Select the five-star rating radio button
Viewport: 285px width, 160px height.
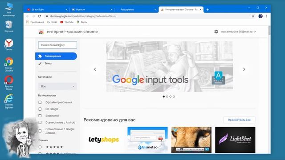tap(40, 147)
